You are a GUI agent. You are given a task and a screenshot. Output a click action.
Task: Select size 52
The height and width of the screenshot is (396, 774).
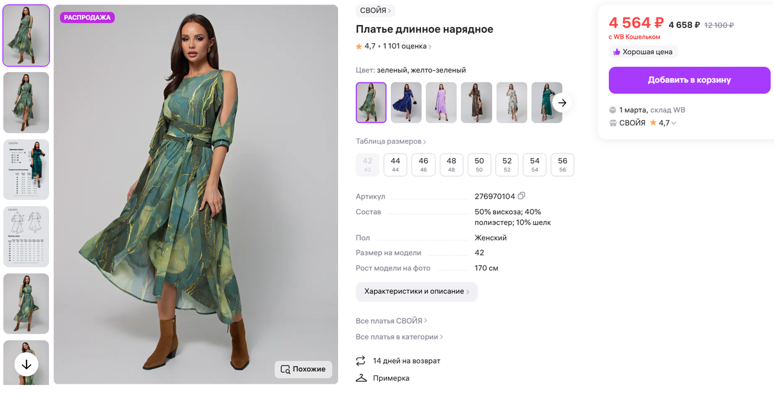click(x=507, y=164)
